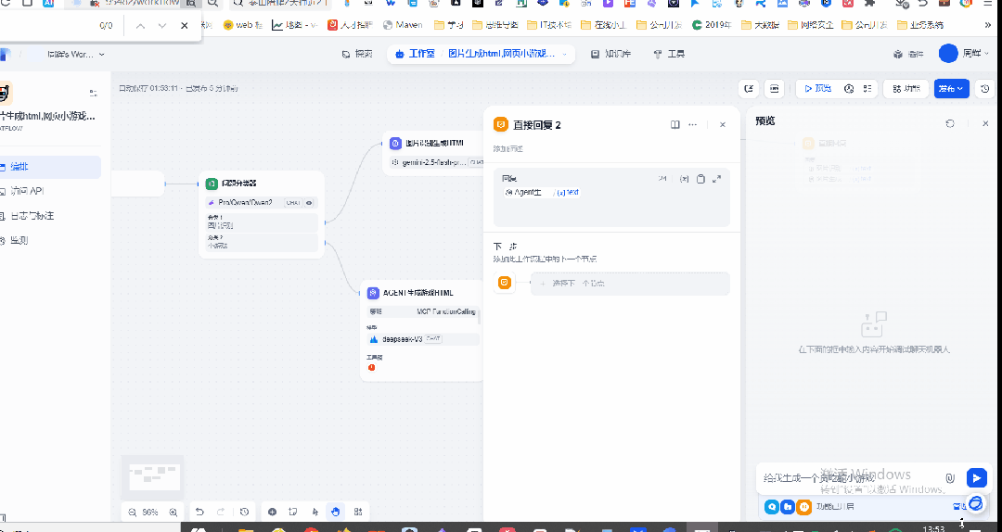This screenshot has height=532, width=1002.
Task: Close the 预览 preview panel
Action: (x=985, y=123)
